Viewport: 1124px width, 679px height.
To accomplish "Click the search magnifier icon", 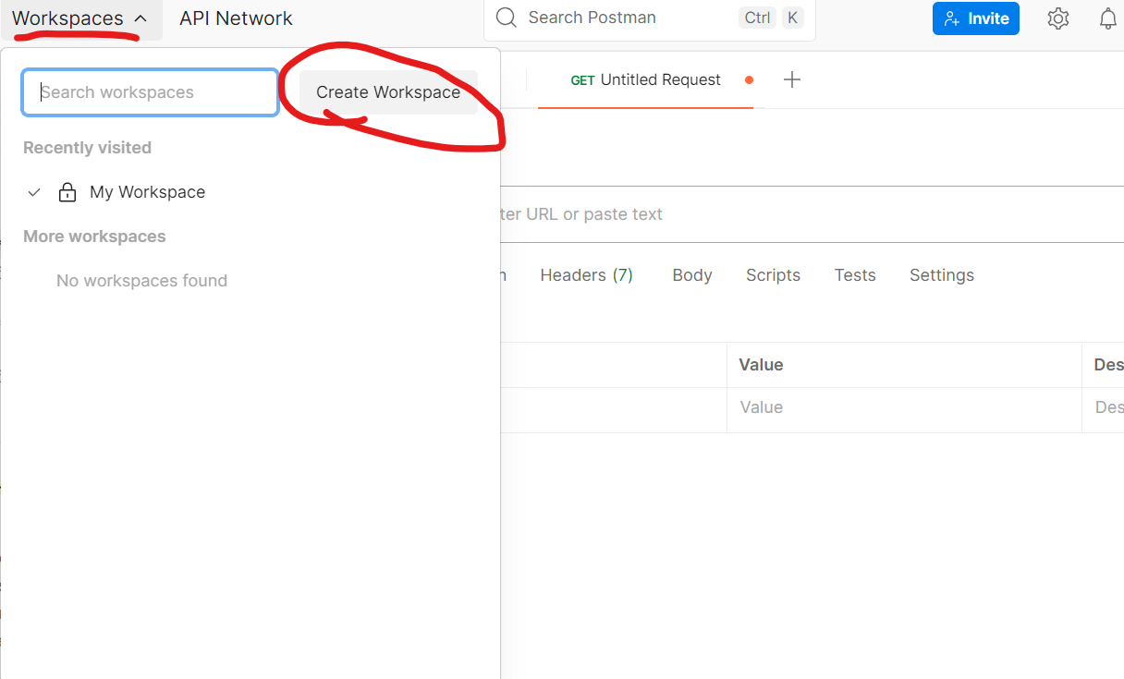I will pos(506,18).
